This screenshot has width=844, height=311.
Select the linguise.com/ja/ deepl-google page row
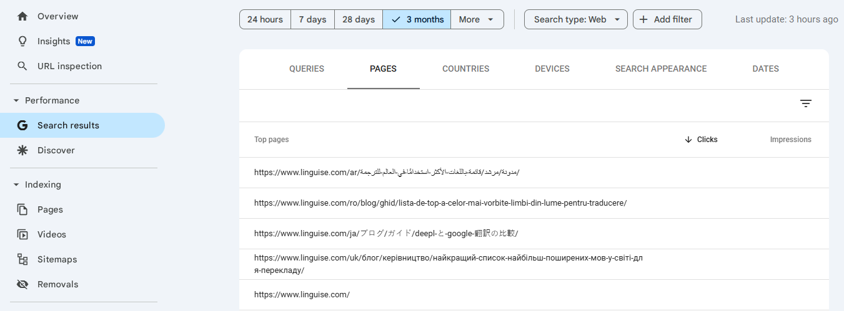pyautogui.click(x=534, y=234)
